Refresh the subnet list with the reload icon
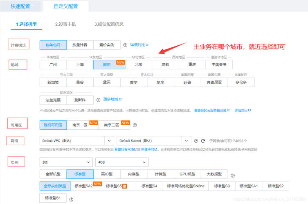Viewport: 308px width, 204px height. 203,141
